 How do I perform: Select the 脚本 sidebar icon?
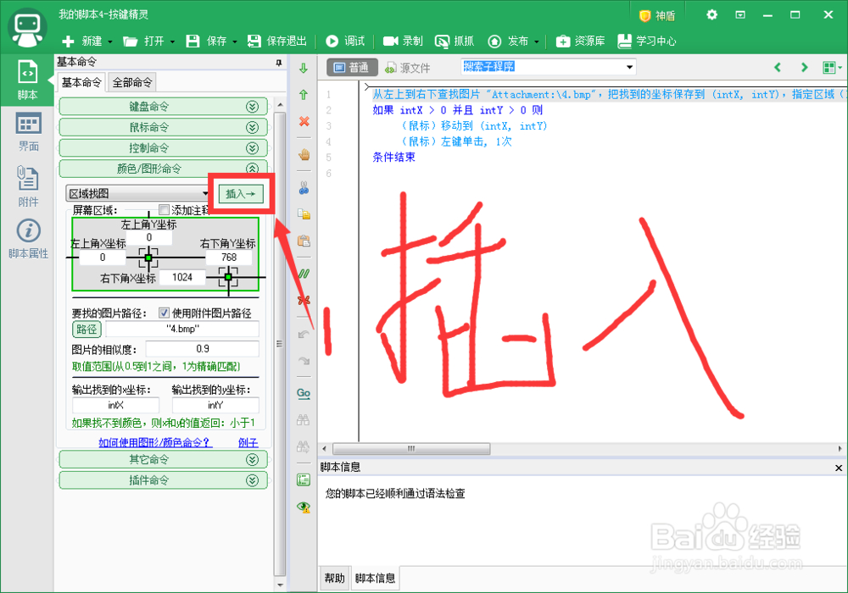click(x=28, y=80)
